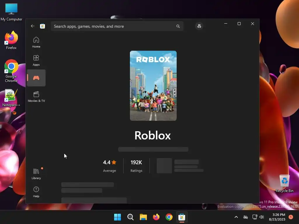Open Chrome from the taskbar

pyautogui.click(x=169, y=217)
